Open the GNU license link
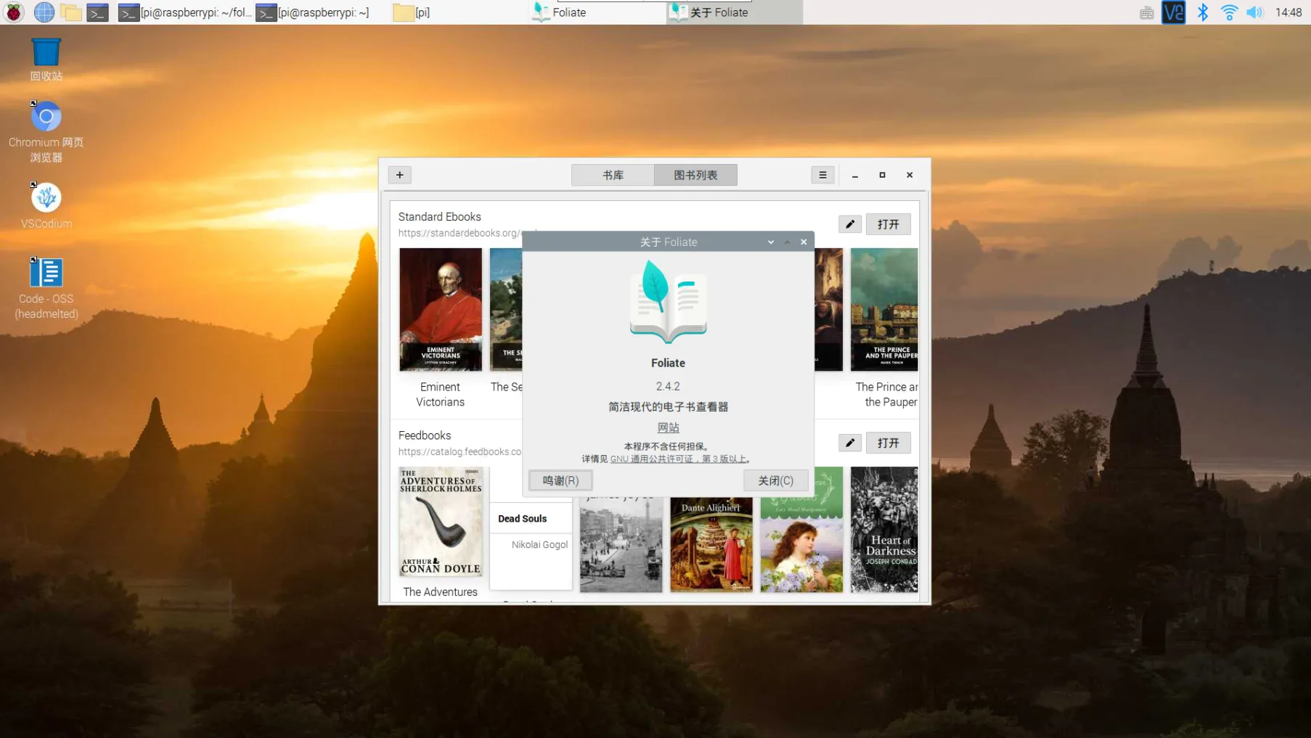 coord(678,459)
